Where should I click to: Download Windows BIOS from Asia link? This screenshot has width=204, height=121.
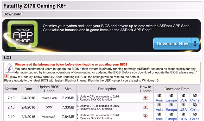click(x=159, y=119)
